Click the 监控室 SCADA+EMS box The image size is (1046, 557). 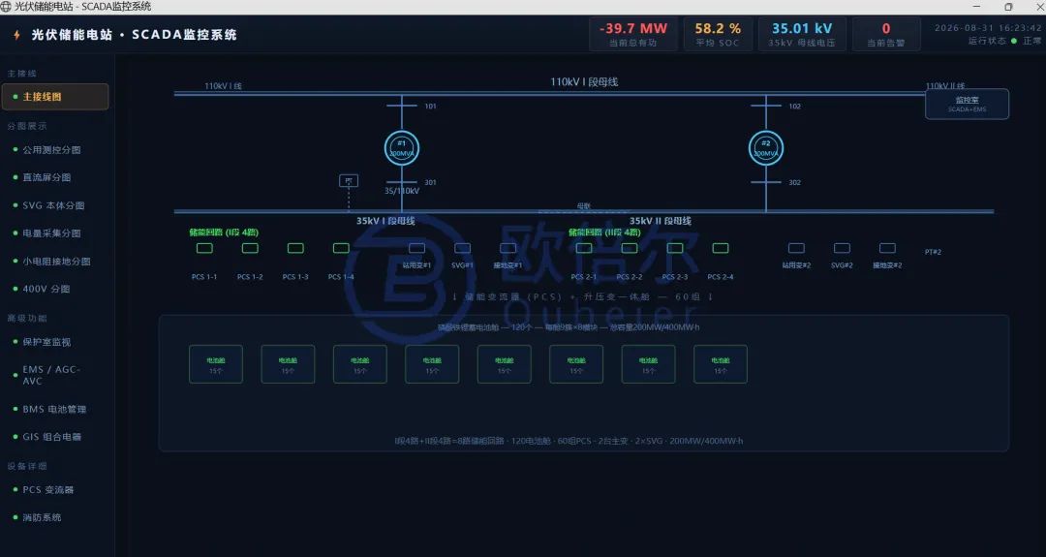click(967, 104)
